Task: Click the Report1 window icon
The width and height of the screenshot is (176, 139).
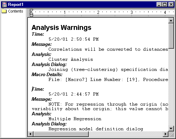Action: coord(5,5)
